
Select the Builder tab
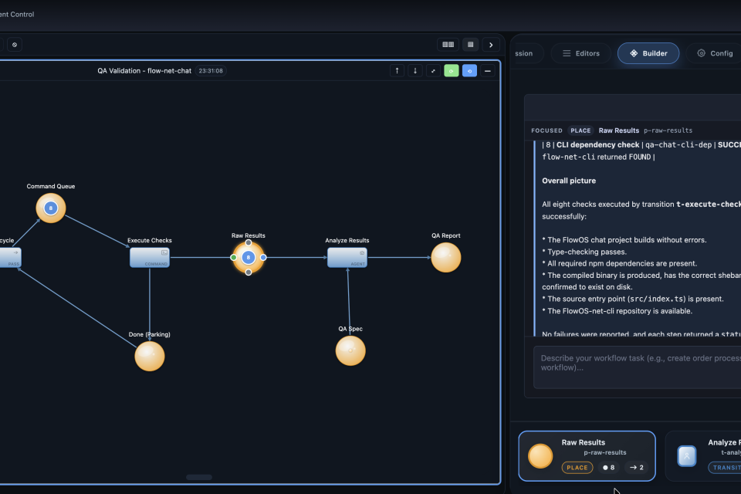click(x=648, y=53)
